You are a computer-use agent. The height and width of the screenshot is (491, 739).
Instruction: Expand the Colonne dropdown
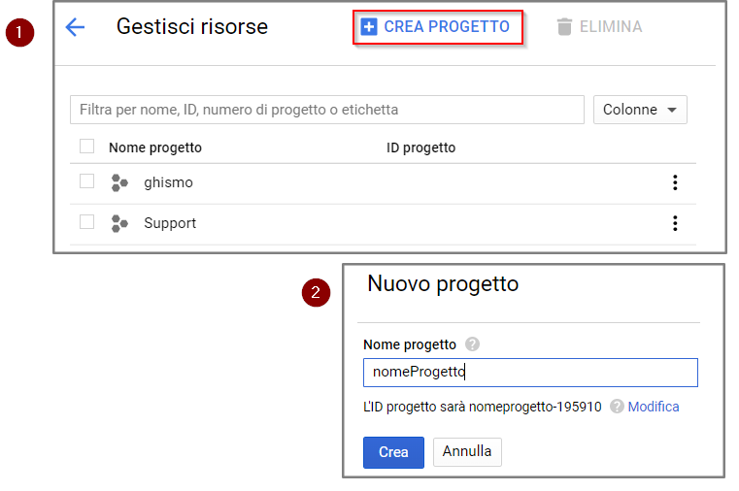click(x=640, y=110)
